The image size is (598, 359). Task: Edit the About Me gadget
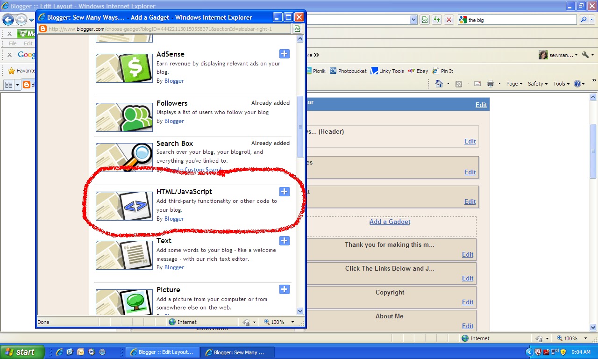point(468,326)
